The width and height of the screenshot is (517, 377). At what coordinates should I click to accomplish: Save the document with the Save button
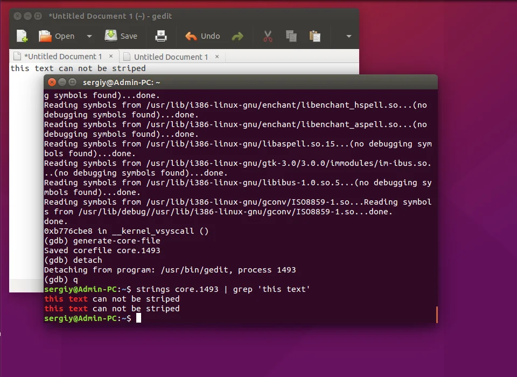tap(121, 36)
